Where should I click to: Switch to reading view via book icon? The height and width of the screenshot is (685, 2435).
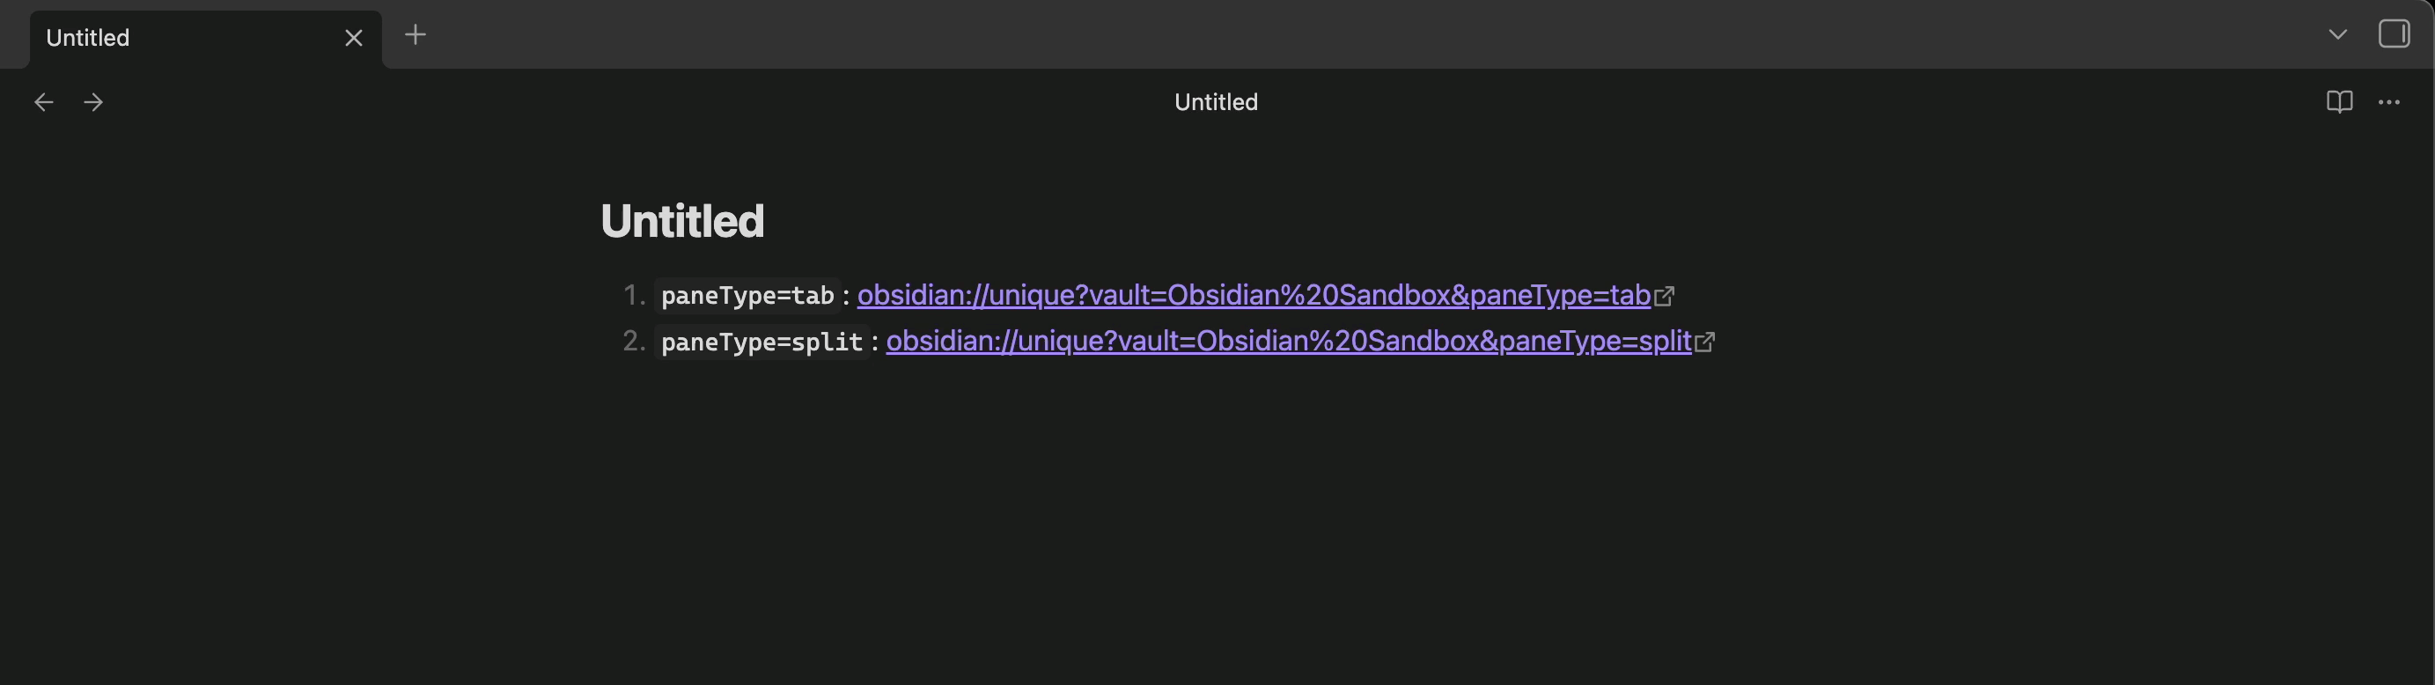tap(2338, 102)
